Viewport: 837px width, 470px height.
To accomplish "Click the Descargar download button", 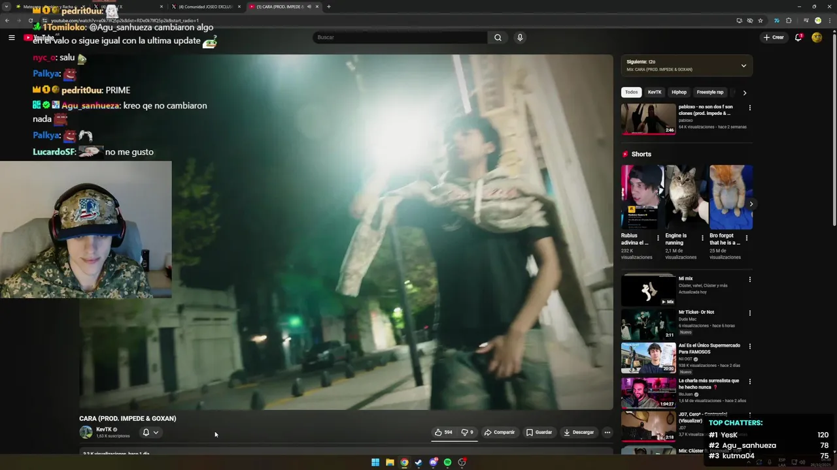I will [x=579, y=432].
